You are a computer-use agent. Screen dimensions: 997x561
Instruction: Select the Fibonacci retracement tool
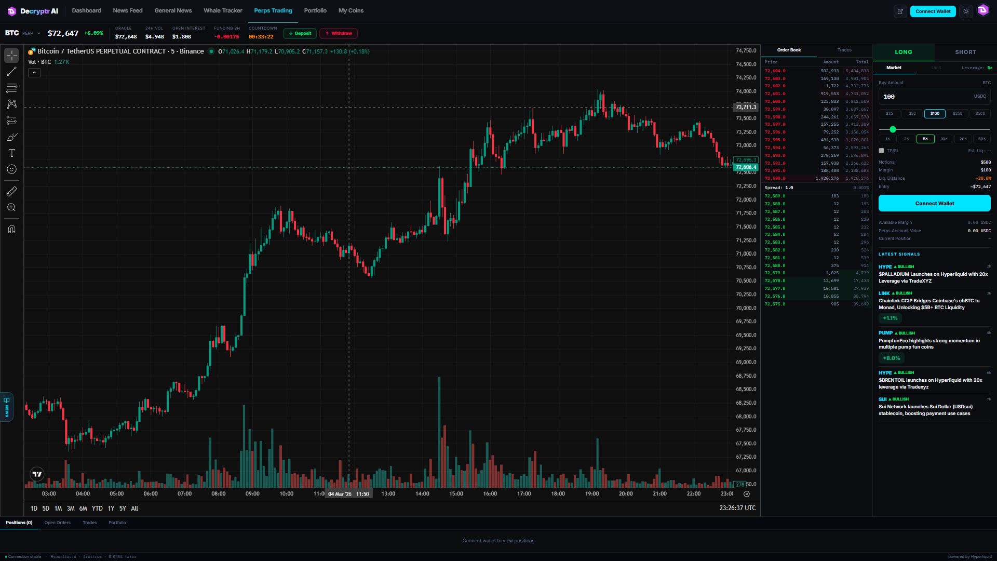11,88
